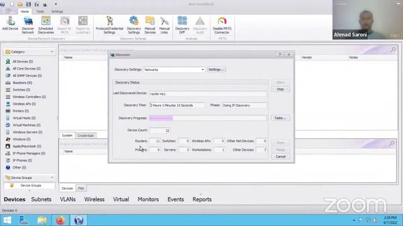Click the Servers count field
403x226 pixels.
184,149
